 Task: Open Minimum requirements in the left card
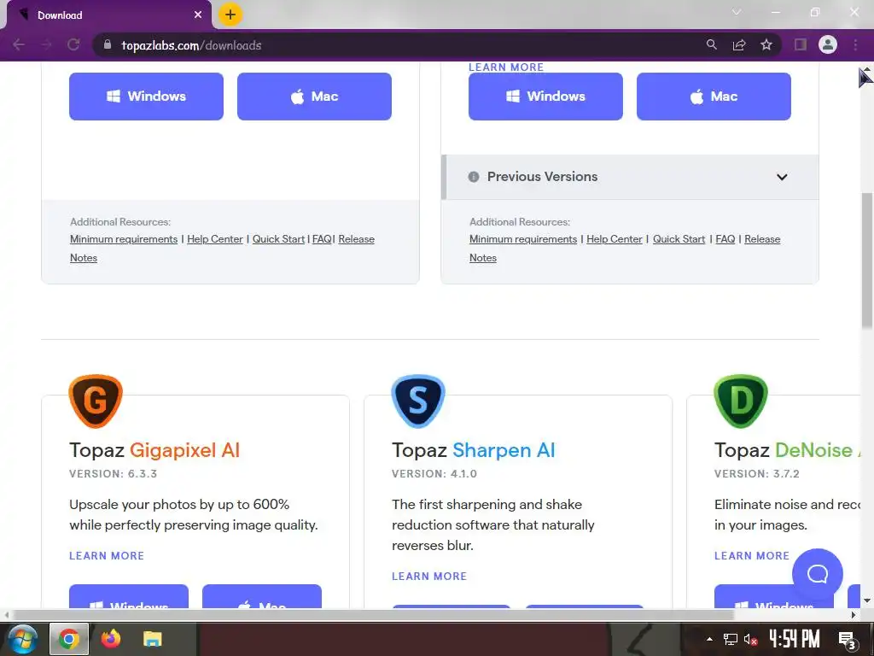124,239
